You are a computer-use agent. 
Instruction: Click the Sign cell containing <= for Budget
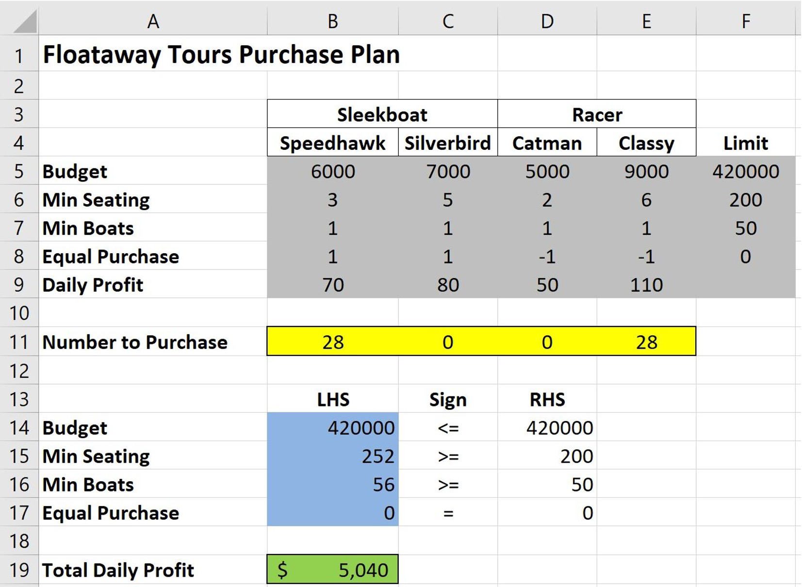447,427
